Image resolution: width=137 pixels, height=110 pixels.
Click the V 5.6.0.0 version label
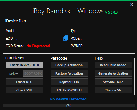111,12
